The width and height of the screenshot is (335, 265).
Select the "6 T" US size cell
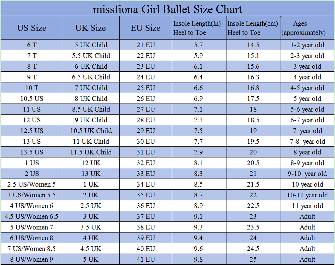[32, 45]
